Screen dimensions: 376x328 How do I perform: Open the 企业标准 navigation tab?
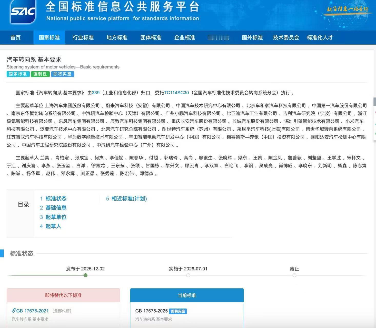coord(185,38)
